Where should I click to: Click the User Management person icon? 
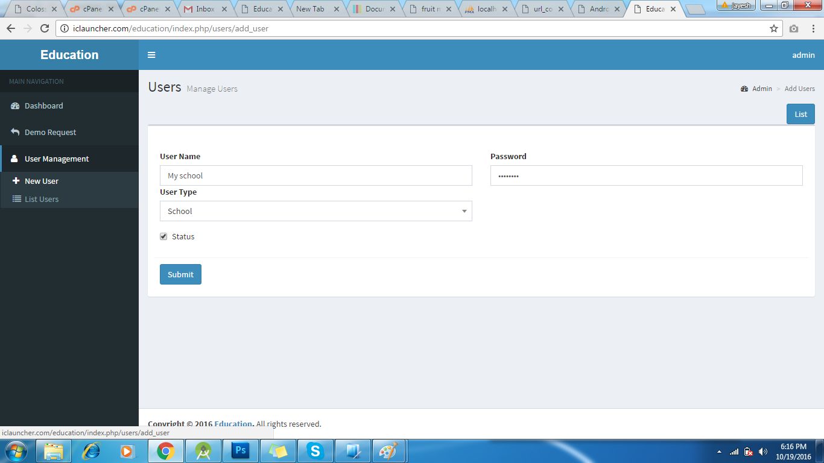tap(14, 159)
